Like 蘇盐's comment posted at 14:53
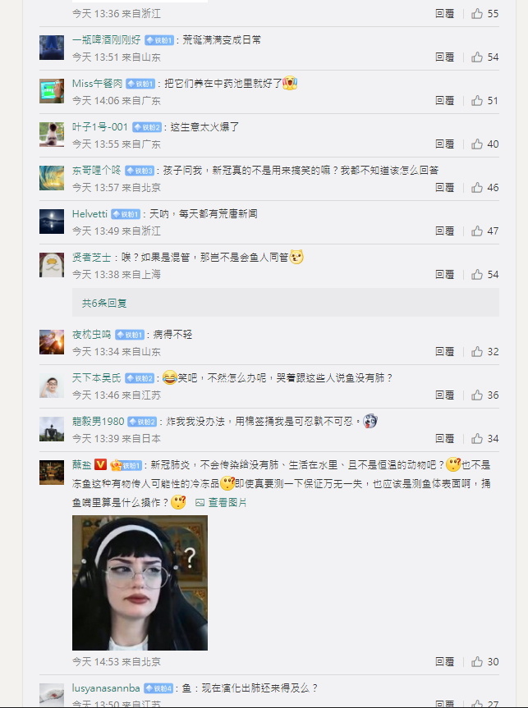This screenshot has width=528, height=708. pos(477,661)
